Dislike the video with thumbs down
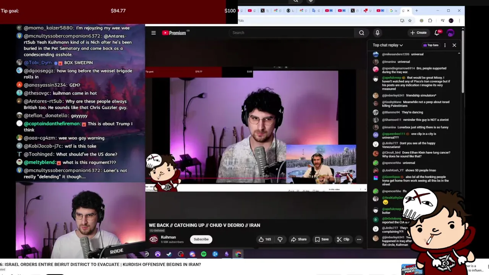The height and width of the screenshot is (275, 489). coord(280,239)
